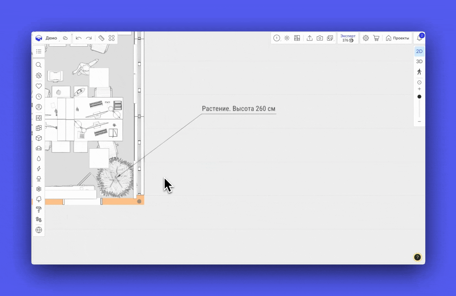Viewport: 456px width, 296px height.
Task: Click the Эксперт 376 tariff button
Action: tap(348, 38)
